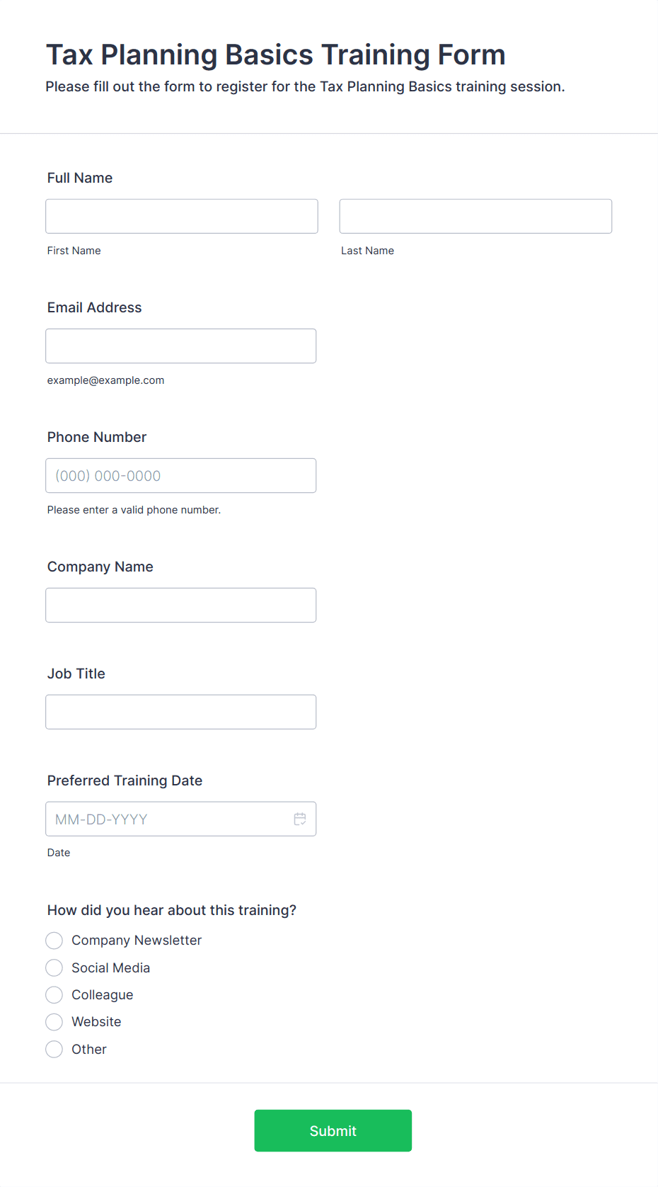Viewport: 658px width, 1187px height.
Task: Click the Tax Planning Basics form title
Action: click(x=276, y=55)
